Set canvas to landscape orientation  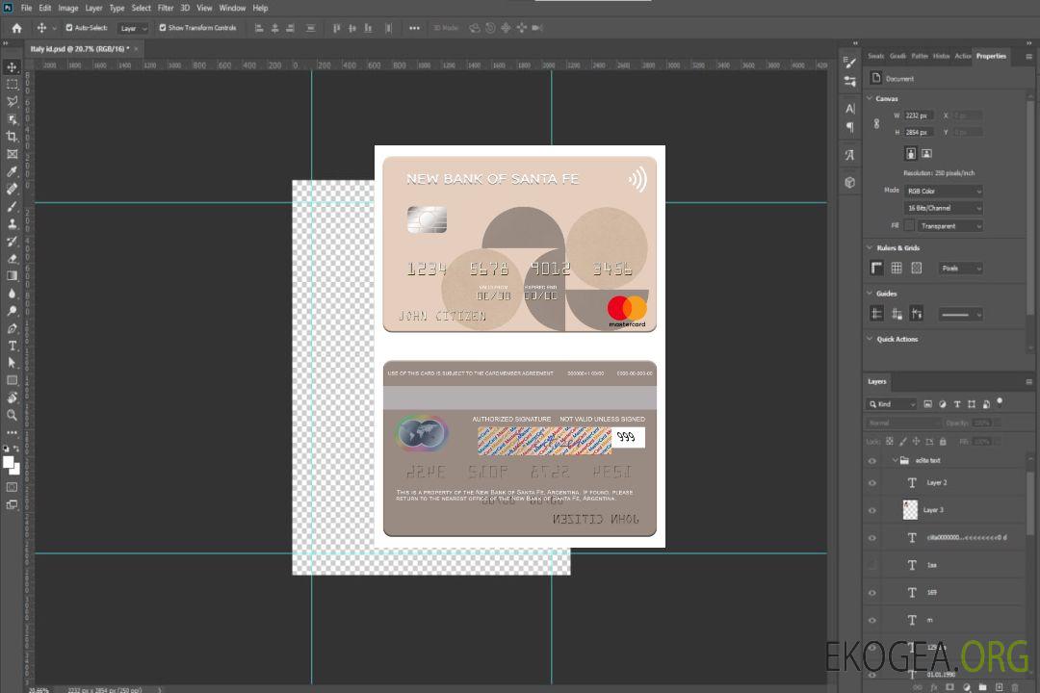pyautogui.click(x=926, y=153)
